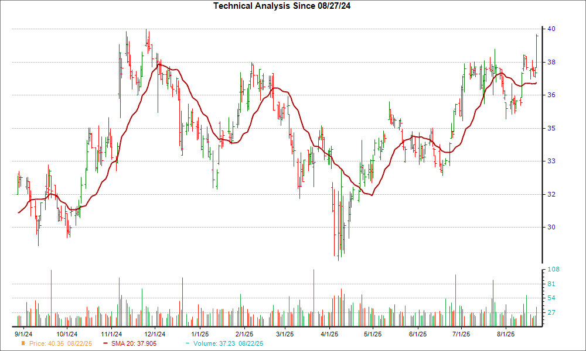Click the red SMA 20 legend line marker

click(x=105, y=343)
